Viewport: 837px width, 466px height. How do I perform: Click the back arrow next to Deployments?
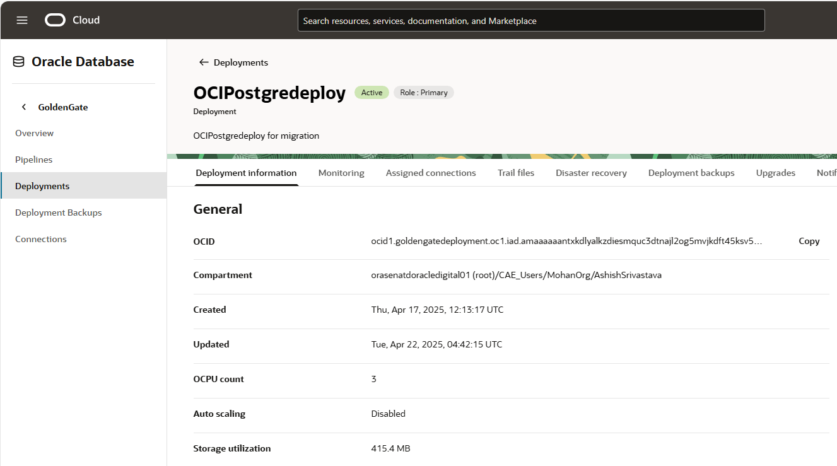[x=203, y=62]
